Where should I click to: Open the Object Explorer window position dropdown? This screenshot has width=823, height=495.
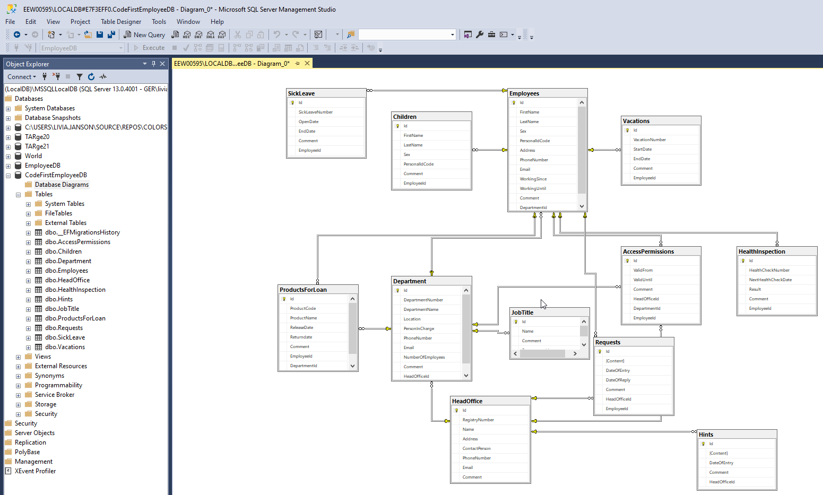(x=144, y=64)
